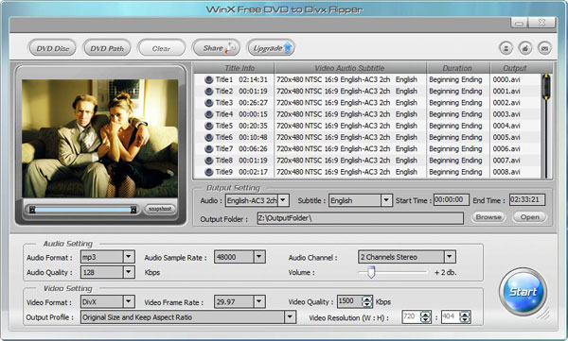This screenshot has height=341, width=568.
Task: Minimize the WinX ripper window
Action: click(520, 23)
